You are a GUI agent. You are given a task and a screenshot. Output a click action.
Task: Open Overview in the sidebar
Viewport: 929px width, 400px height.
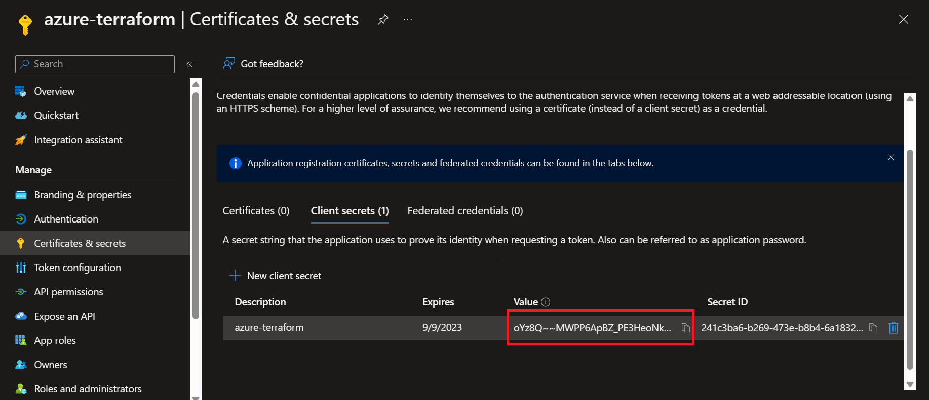coord(54,91)
